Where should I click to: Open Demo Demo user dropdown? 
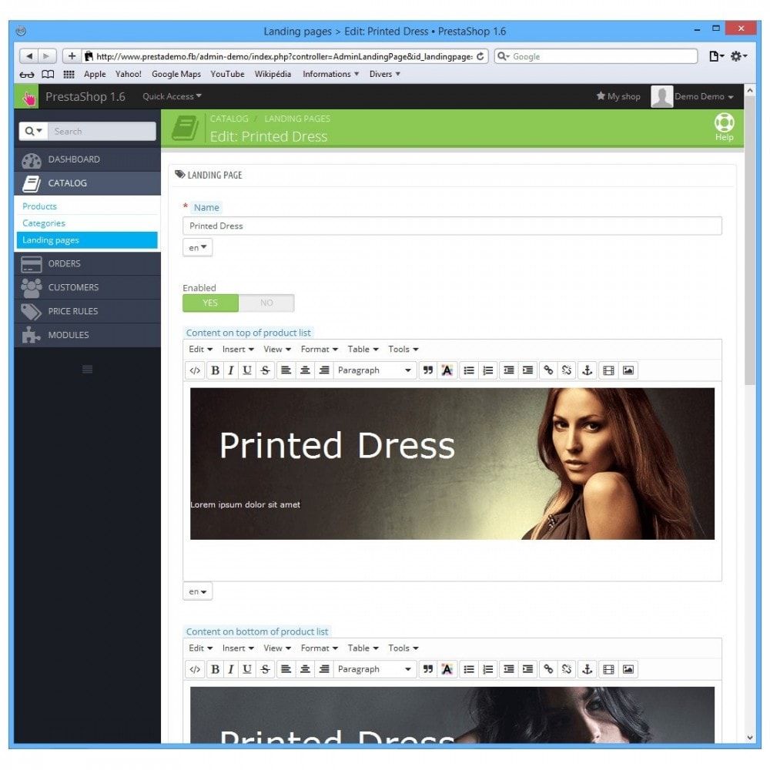click(x=692, y=96)
